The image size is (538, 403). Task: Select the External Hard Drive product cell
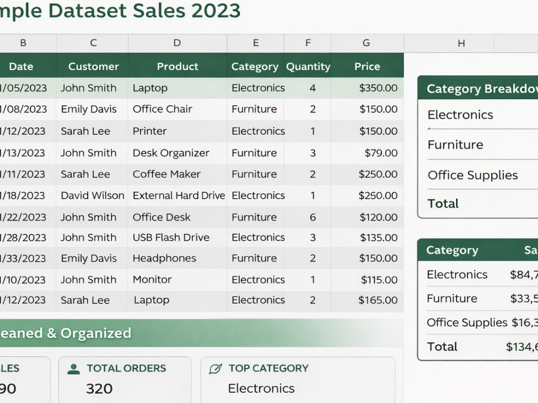(178, 196)
